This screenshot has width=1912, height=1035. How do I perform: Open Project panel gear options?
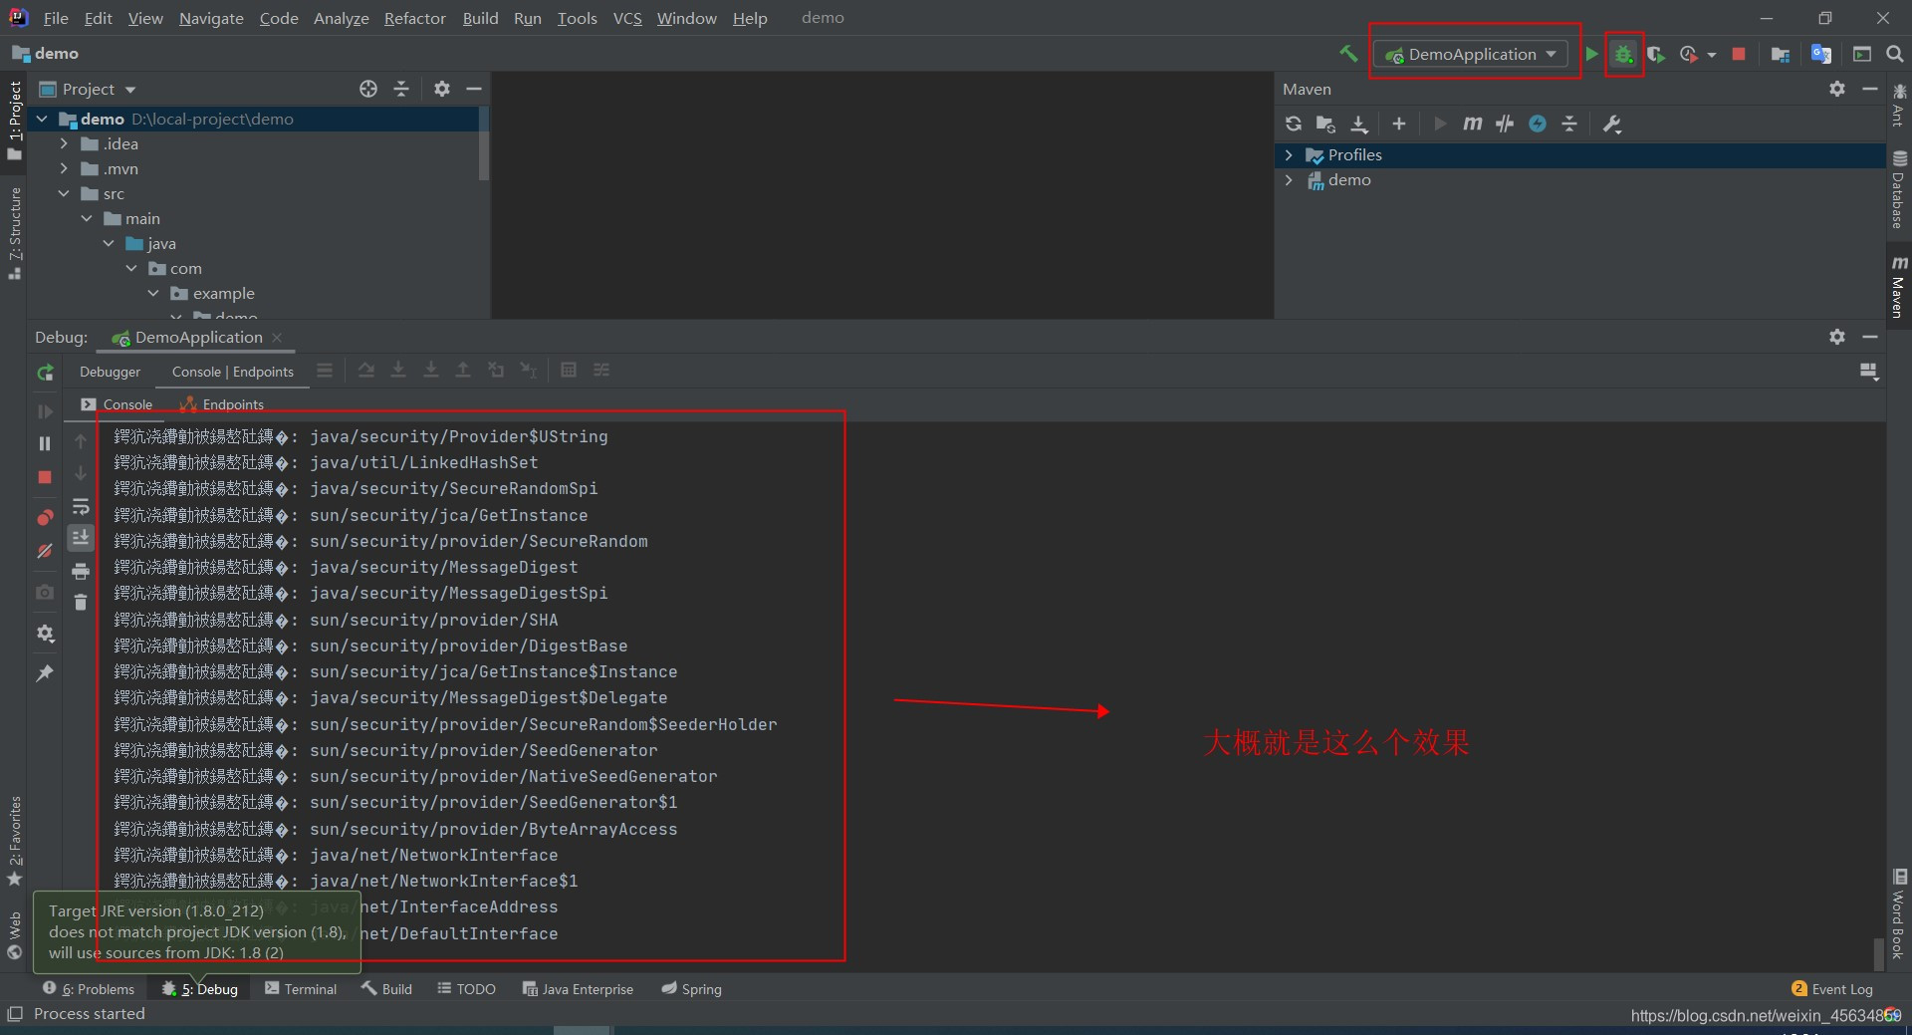pyautogui.click(x=442, y=89)
